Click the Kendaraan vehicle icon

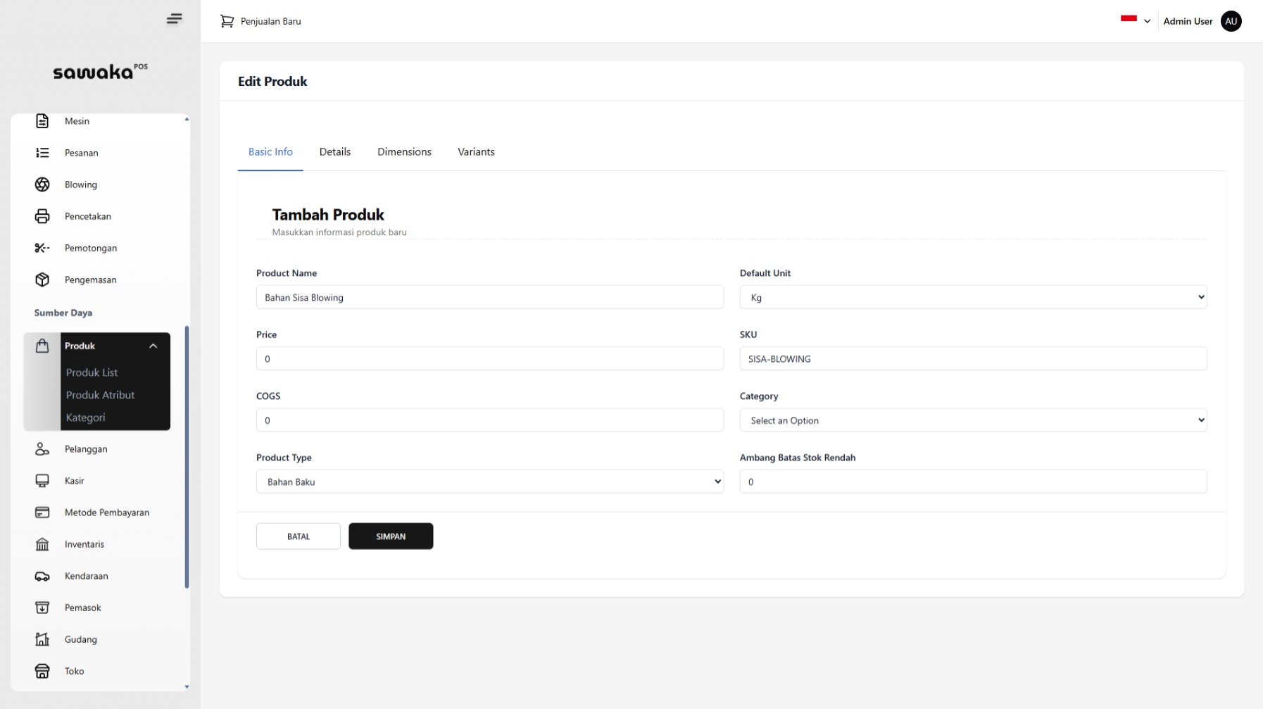pyautogui.click(x=42, y=576)
